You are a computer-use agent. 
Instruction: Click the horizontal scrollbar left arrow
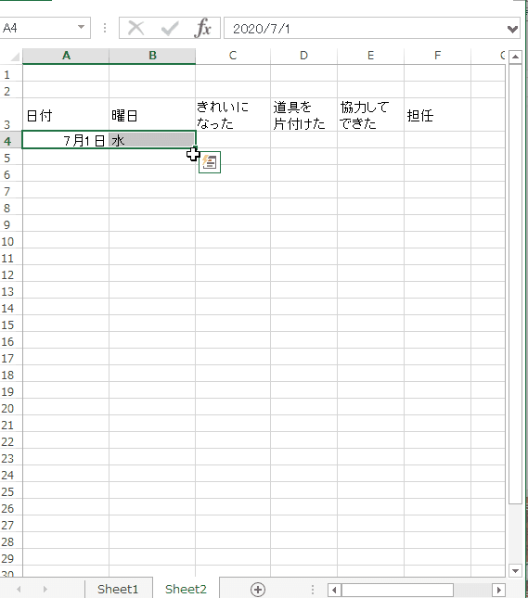[x=334, y=590]
